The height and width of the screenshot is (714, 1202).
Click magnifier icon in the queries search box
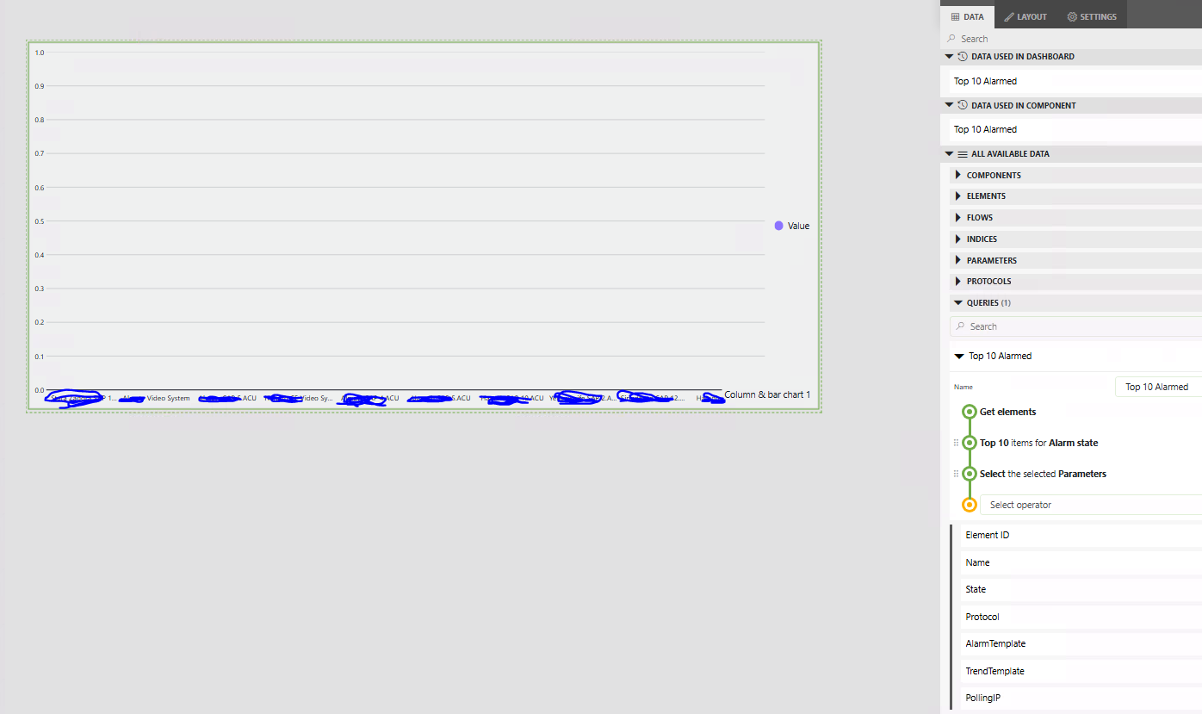(960, 326)
